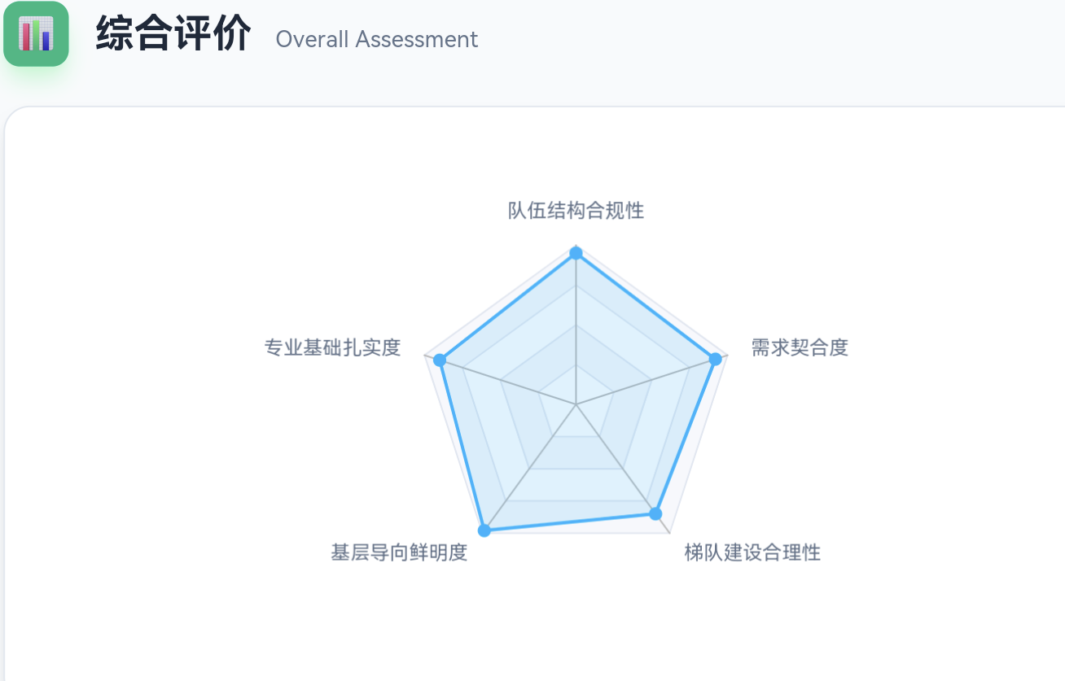The width and height of the screenshot is (1065, 681).
Task: Click the outer grid corner on 梯队建设合理性 axis
Action: click(x=669, y=533)
